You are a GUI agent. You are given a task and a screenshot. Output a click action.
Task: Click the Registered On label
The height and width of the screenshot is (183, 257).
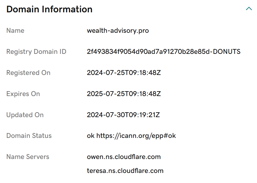(x=28, y=73)
